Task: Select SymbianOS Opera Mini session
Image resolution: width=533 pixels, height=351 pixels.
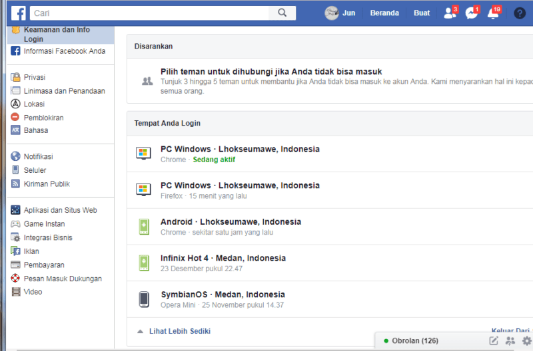Action: tap(330, 299)
